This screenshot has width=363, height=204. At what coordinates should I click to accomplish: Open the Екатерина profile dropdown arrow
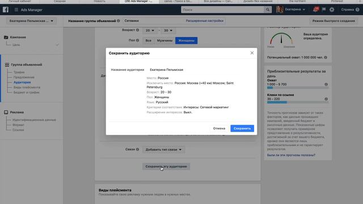click(x=304, y=10)
